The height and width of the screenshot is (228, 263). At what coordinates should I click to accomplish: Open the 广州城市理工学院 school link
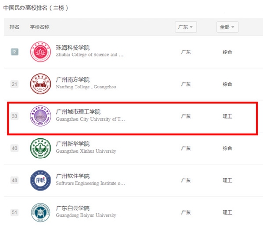click(78, 112)
